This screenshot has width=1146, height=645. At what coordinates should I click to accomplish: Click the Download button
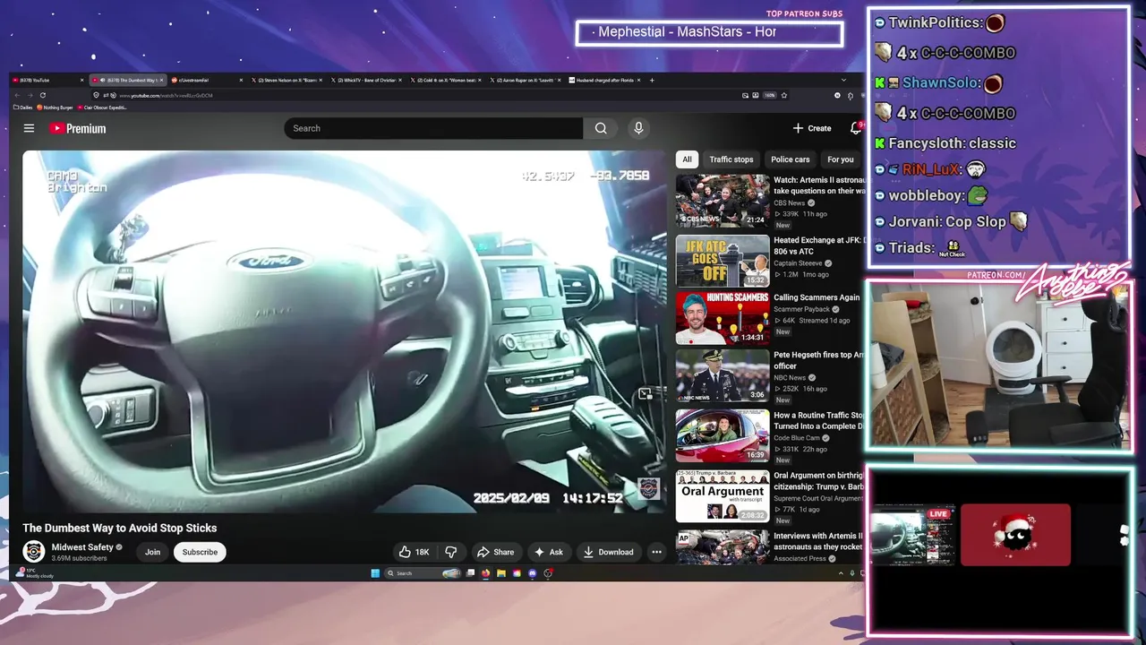(608, 552)
